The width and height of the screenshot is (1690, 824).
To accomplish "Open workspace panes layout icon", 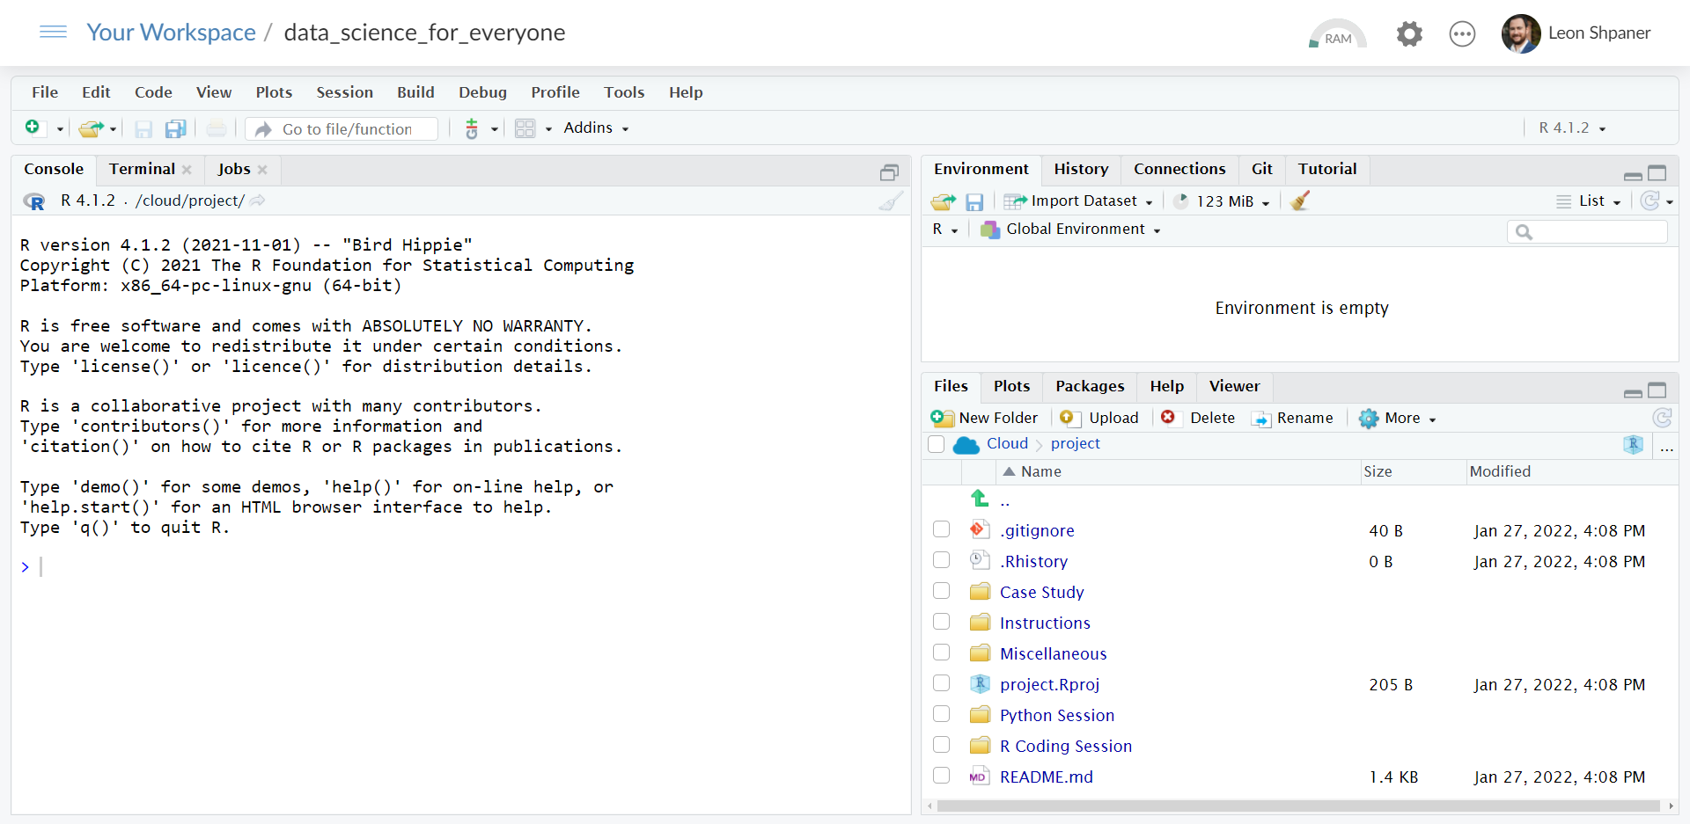I will 525,129.
